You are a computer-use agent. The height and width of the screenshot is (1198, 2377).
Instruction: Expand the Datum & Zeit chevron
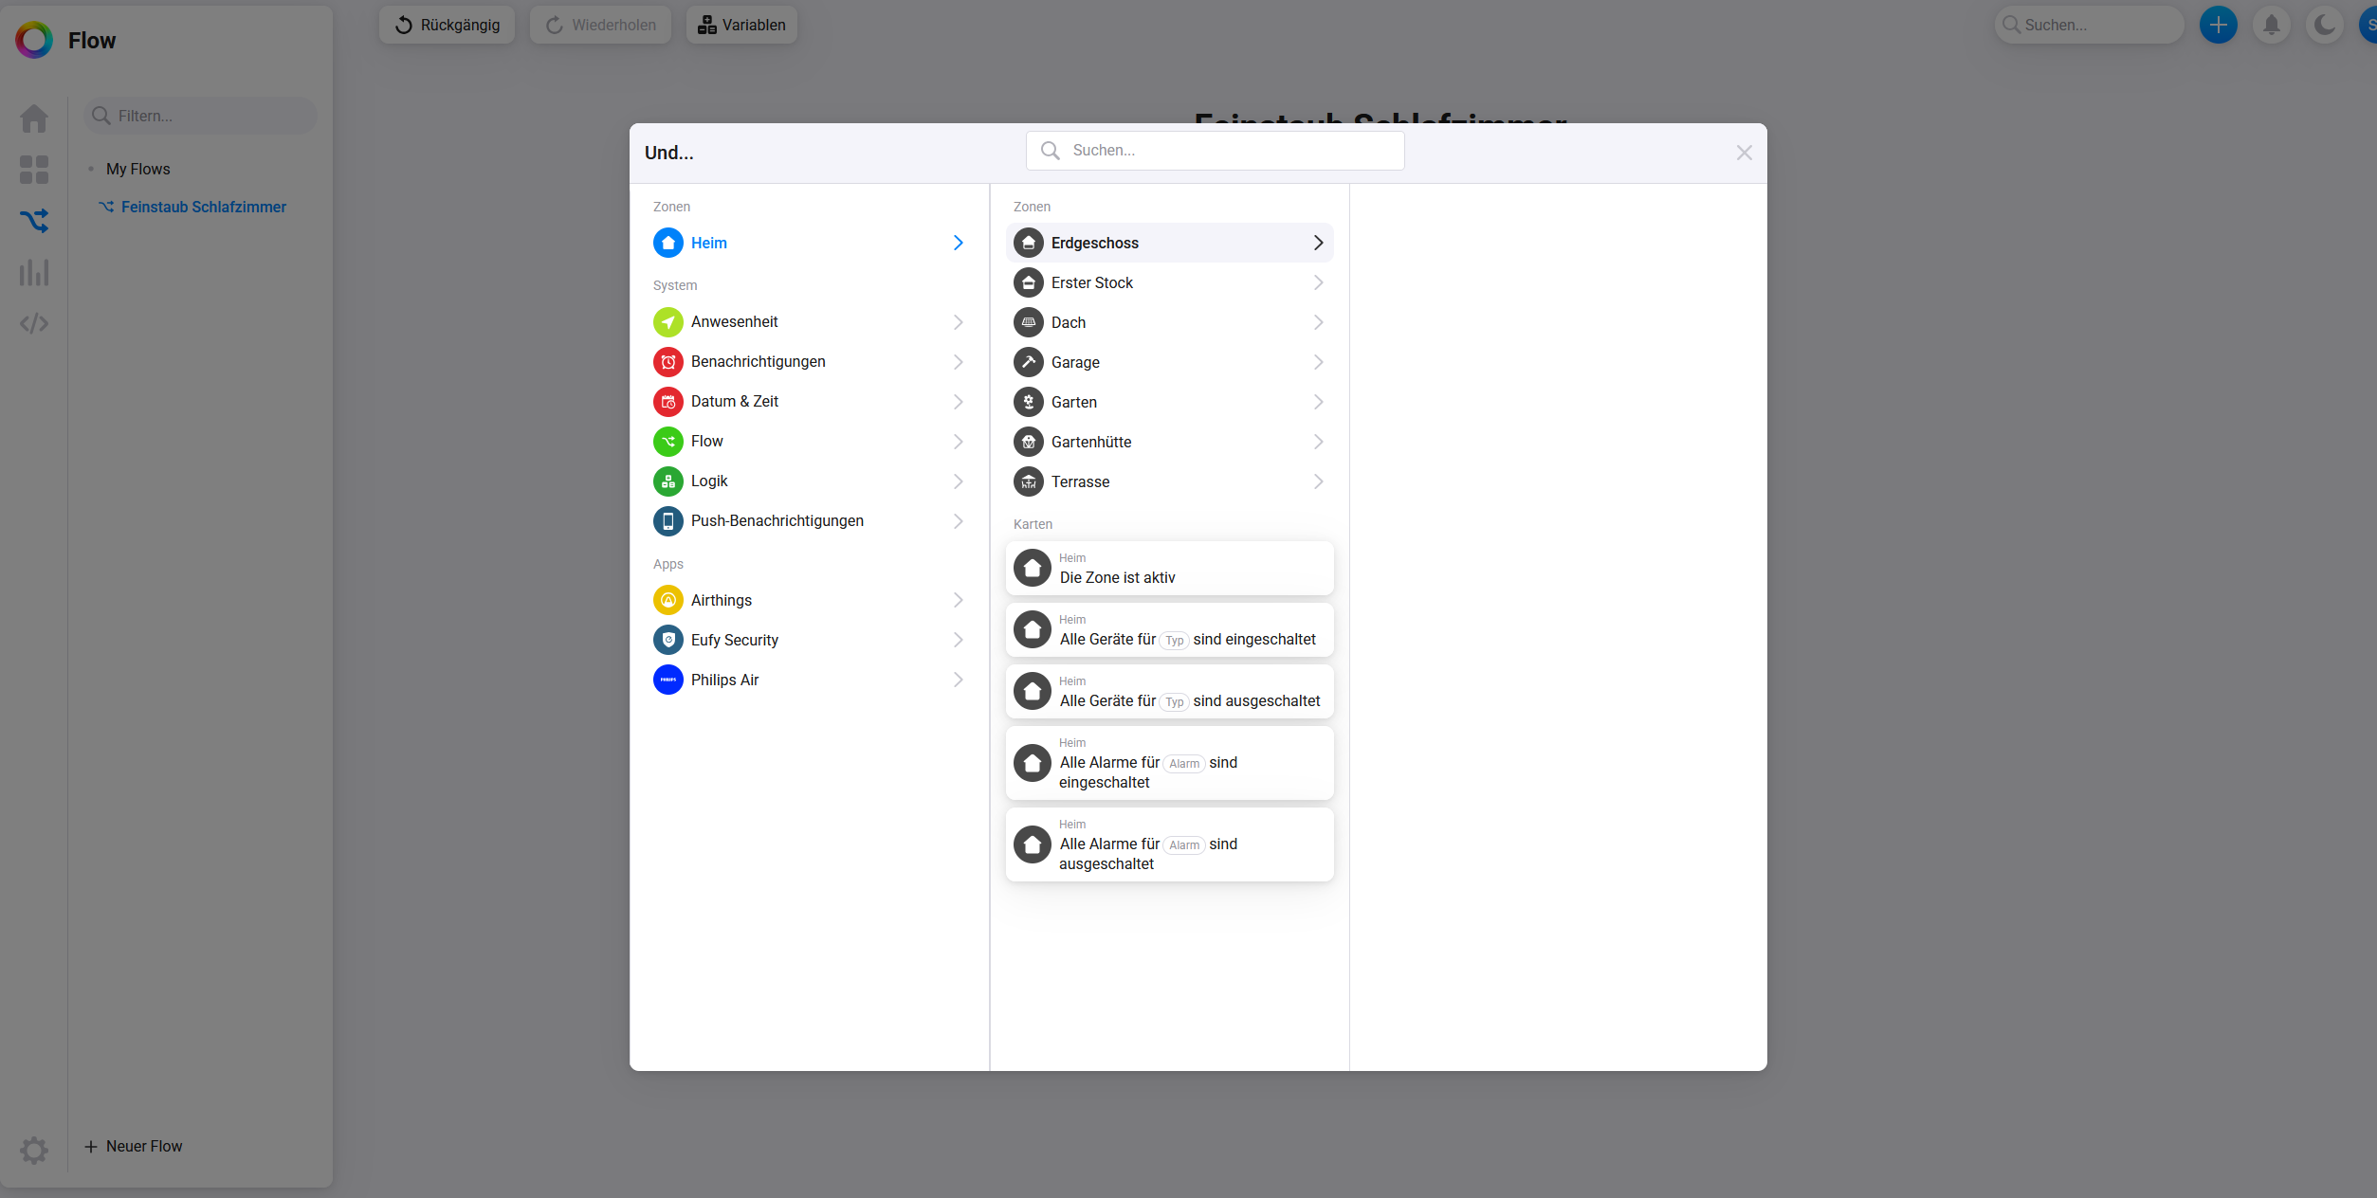click(958, 402)
